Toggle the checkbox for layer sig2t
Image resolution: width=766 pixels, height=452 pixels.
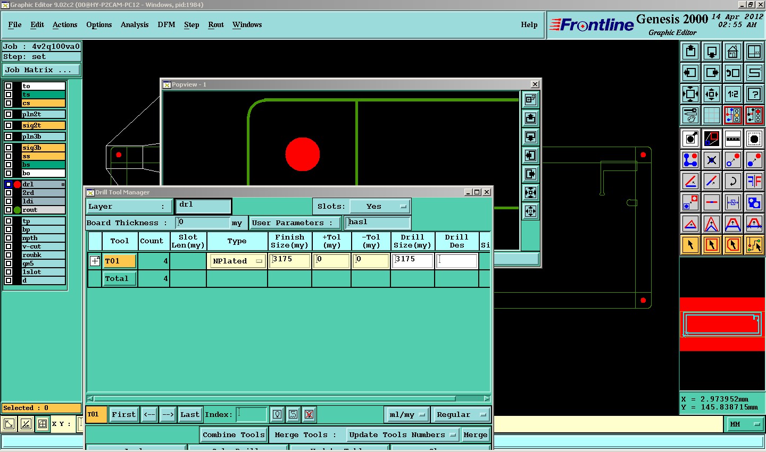coord(9,125)
